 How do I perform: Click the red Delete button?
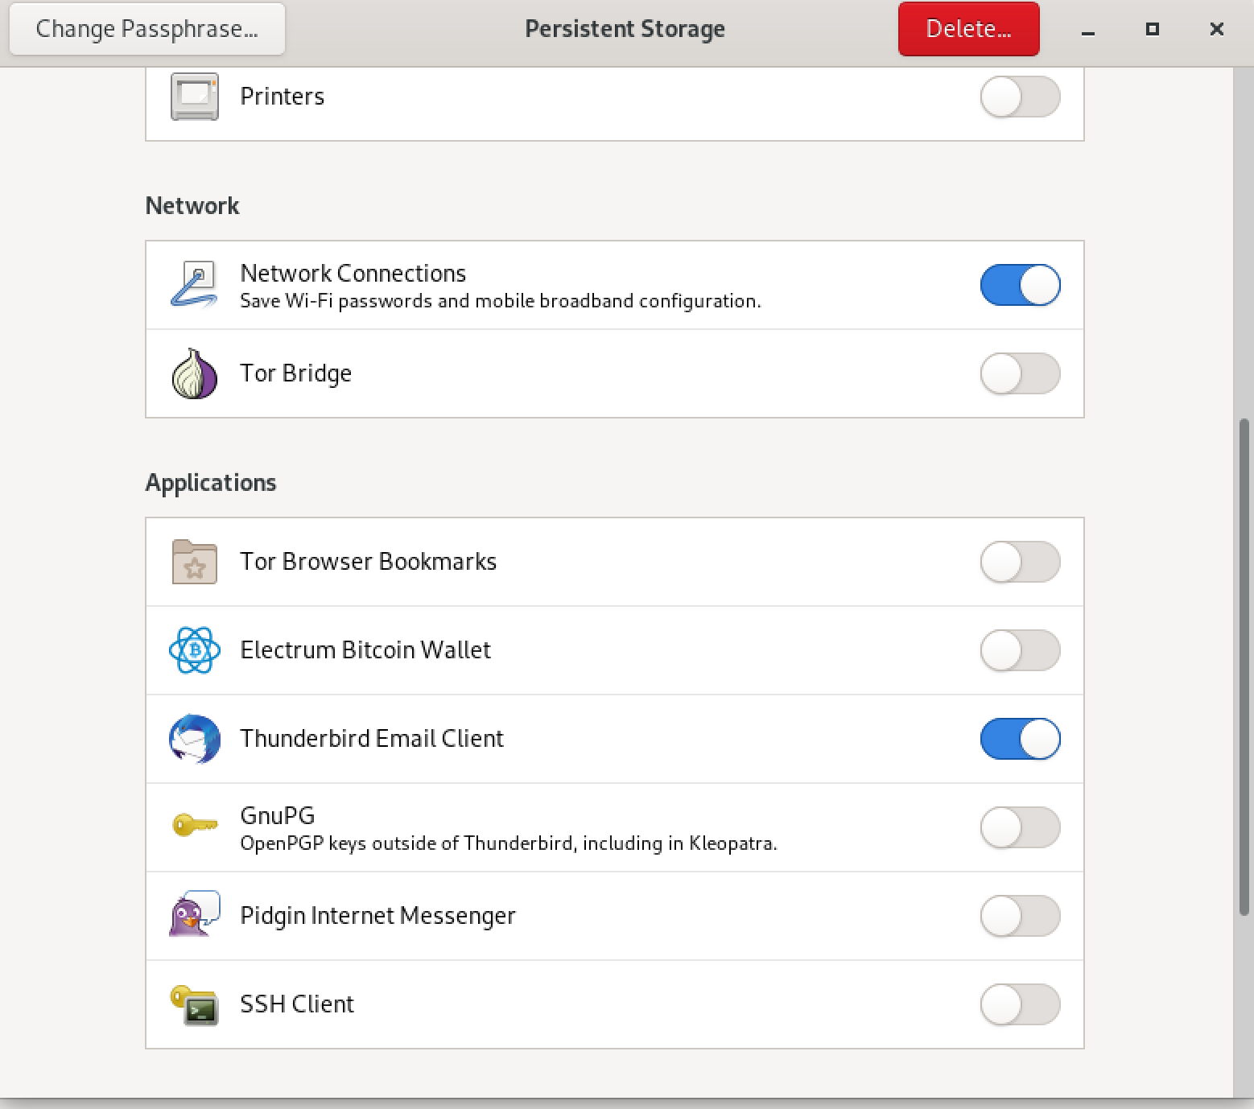coord(967,28)
